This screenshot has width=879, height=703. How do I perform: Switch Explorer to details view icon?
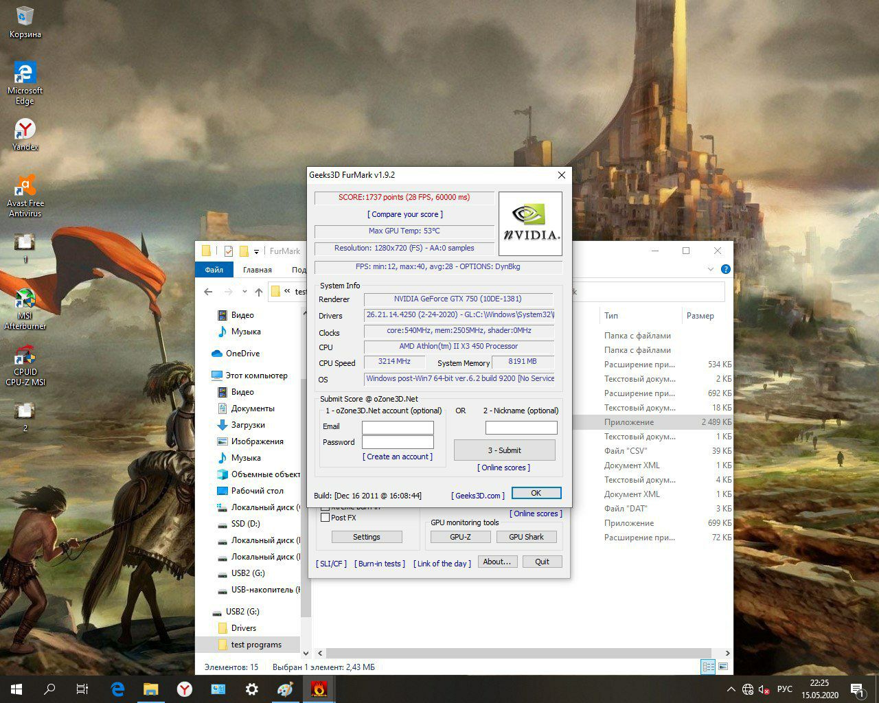pyautogui.click(x=707, y=667)
